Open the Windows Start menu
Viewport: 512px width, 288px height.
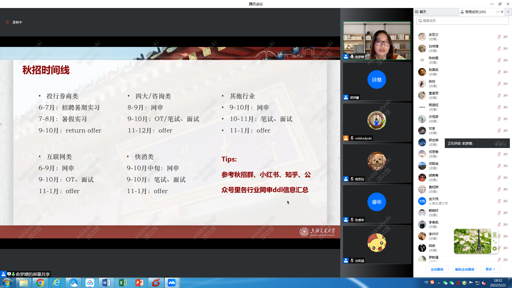point(7,283)
